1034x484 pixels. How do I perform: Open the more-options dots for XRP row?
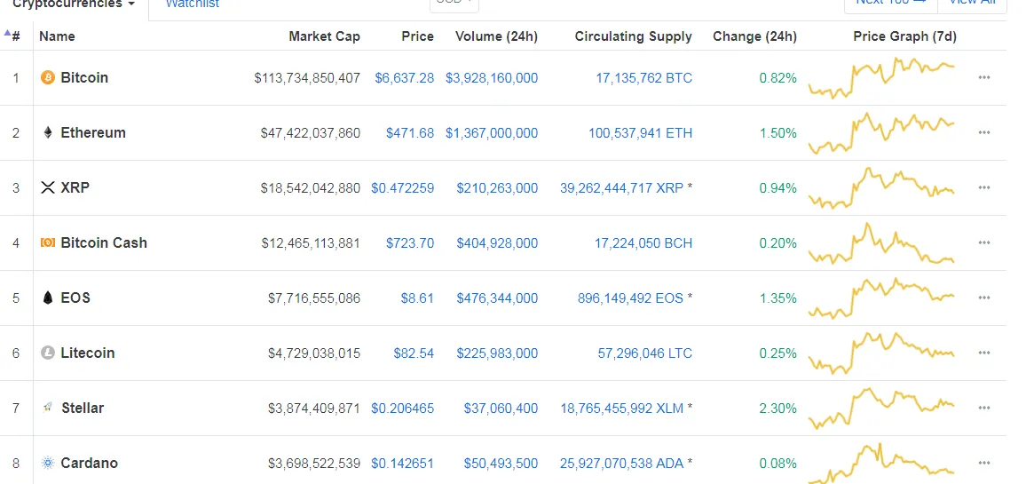(x=984, y=188)
